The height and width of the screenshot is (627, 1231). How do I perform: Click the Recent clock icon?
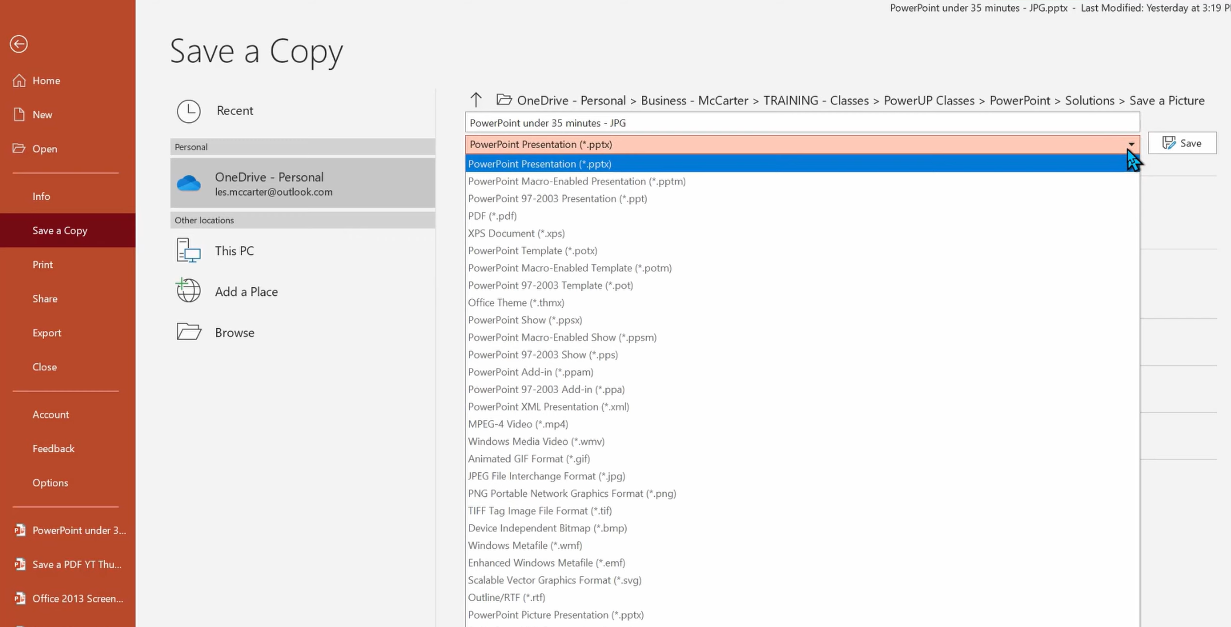click(189, 111)
